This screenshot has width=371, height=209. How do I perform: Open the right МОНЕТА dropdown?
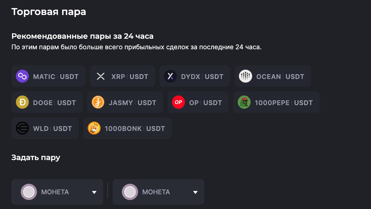[x=158, y=192]
